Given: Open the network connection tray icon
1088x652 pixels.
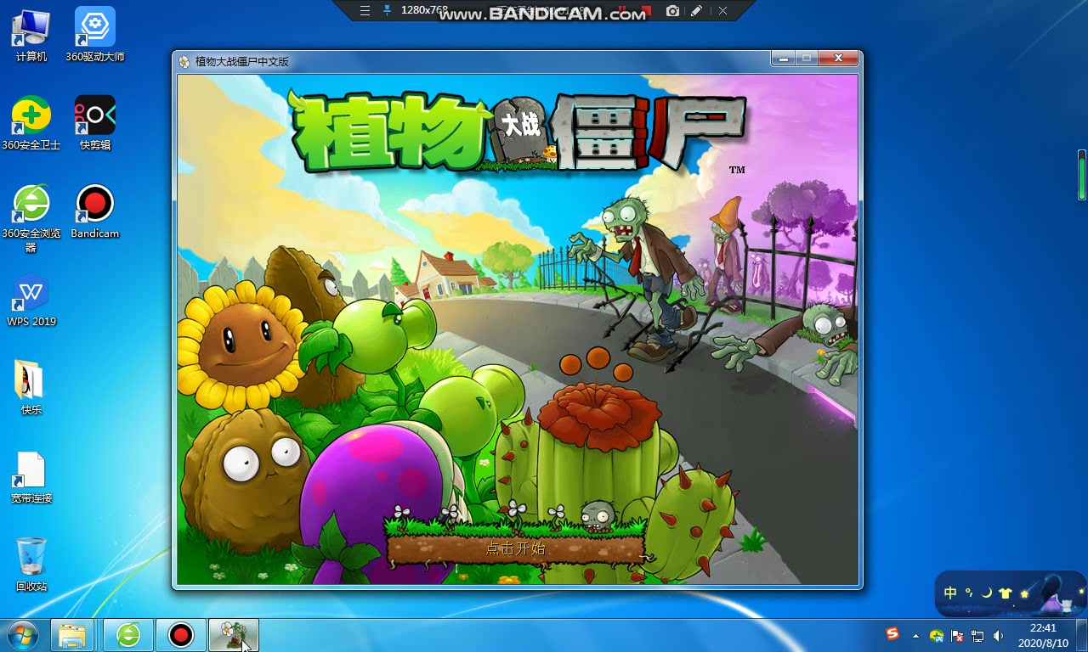Looking at the screenshot, I should point(977,635).
